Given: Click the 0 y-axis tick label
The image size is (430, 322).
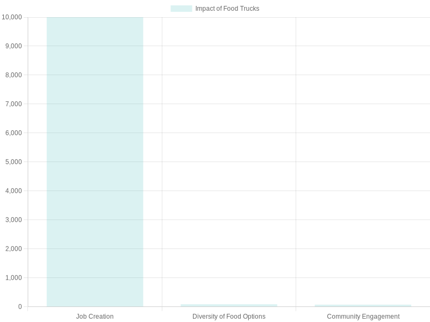Looking at the screenshot, I should tap(20, 307).
